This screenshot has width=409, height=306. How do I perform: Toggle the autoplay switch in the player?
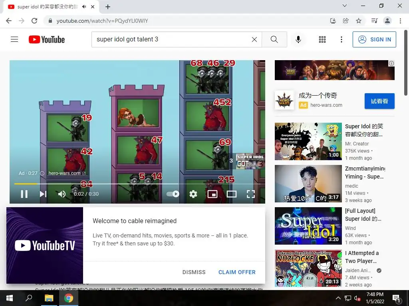[x=173, y=194]
